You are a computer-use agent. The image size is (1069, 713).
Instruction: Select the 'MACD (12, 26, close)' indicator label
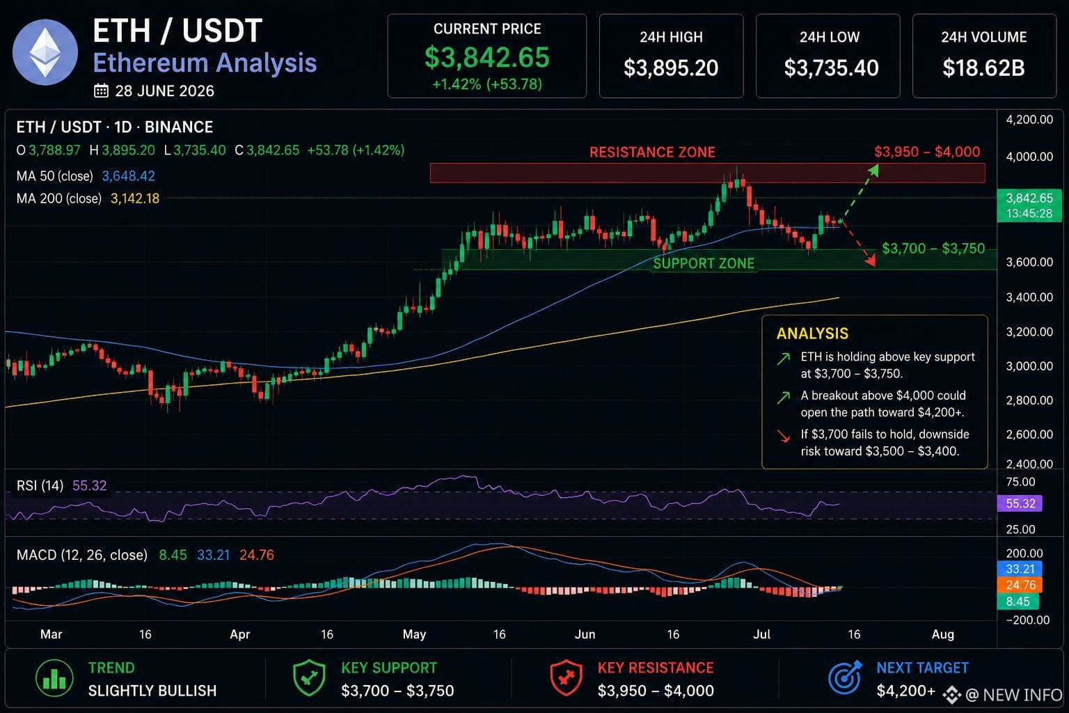[82, 555]
